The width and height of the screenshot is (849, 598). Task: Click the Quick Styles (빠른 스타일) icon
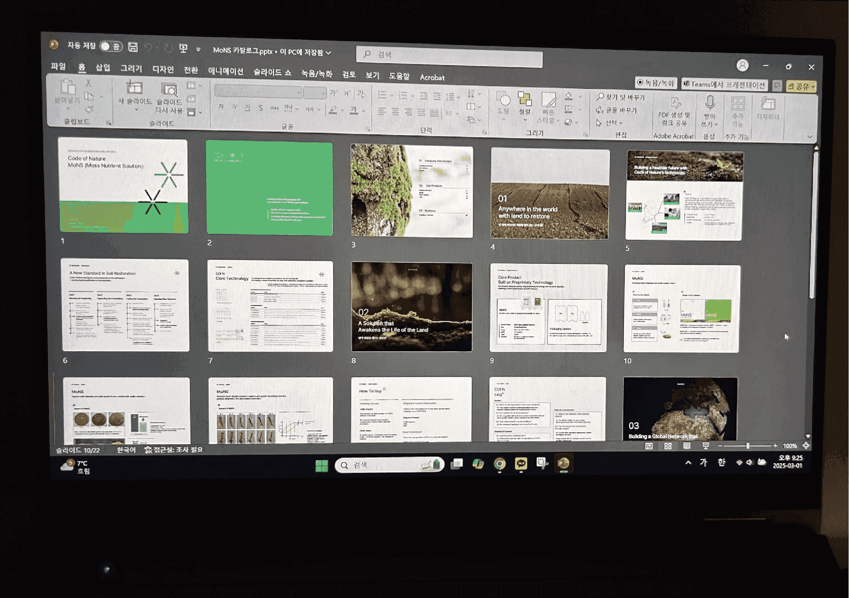click(x=549, y=100)
